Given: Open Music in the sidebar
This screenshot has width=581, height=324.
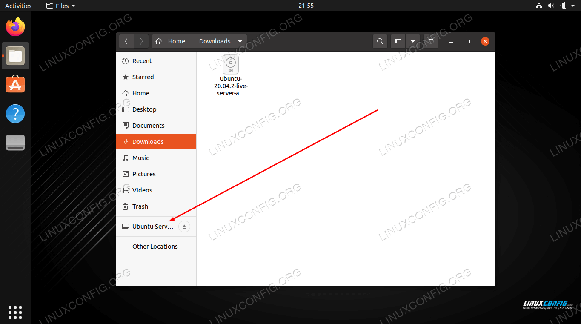Looking at the screenshot, I should (156, 158).
